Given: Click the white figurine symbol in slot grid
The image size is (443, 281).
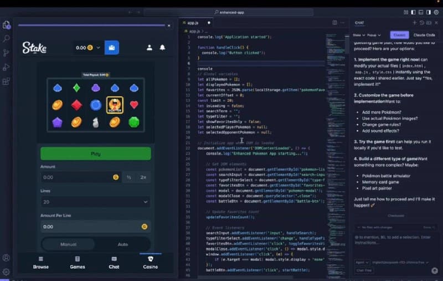Looking at the screenshot, I should 96,122.
